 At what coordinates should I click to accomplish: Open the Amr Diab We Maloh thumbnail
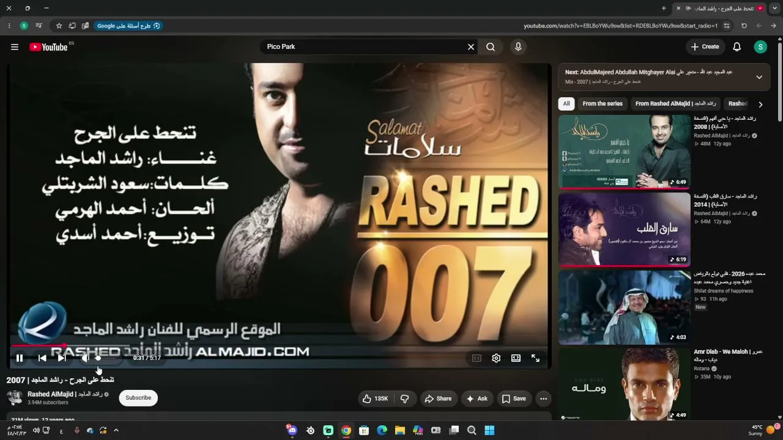(624, 385)
